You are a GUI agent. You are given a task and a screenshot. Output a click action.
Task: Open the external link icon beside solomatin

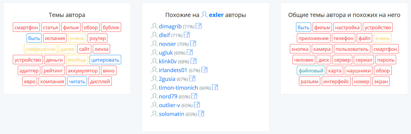click(x=201, y=114)
